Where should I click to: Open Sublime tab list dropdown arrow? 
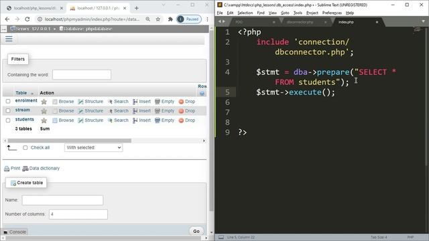pyautogui.click(x=423, y=21)
